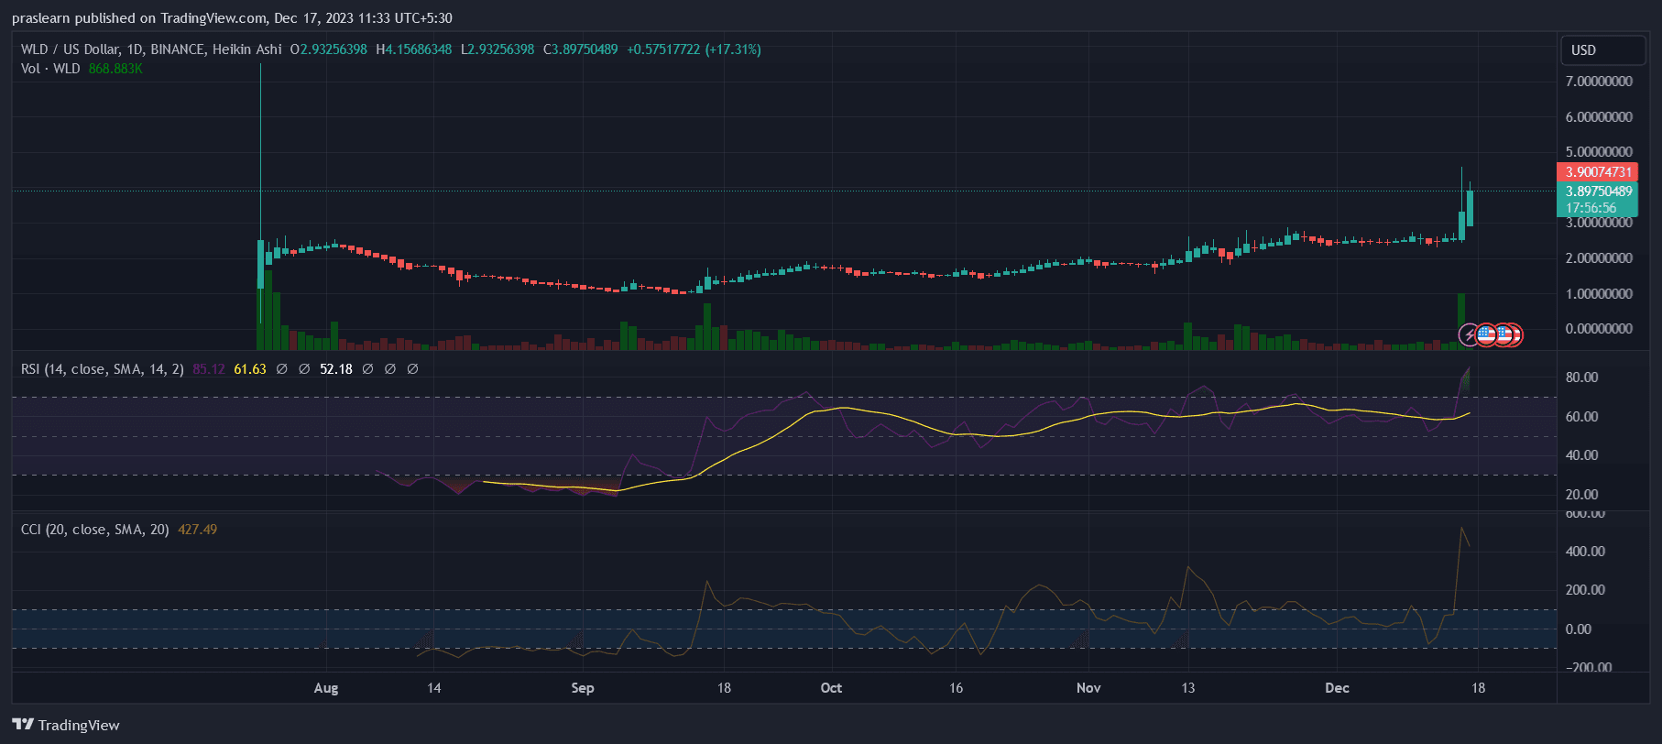Click the purple RSI value 85.12
Viewport: 1662px width, 744px height.
[x=209, y=369]
